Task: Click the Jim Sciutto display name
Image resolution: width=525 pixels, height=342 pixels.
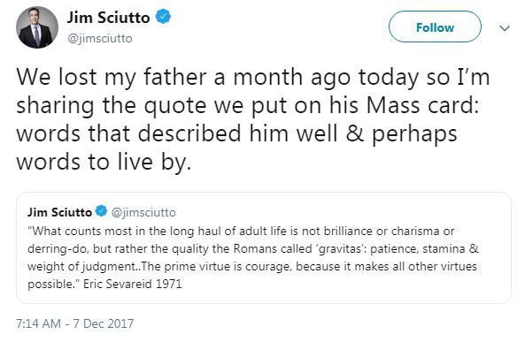Action: click(108, 18)
